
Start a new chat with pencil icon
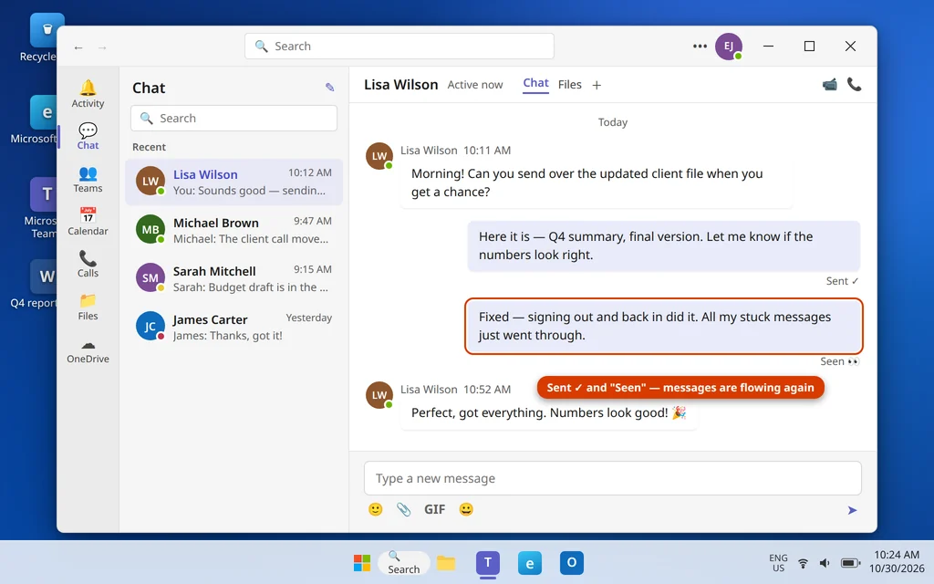pyautogui.click(x=329, y=88)
